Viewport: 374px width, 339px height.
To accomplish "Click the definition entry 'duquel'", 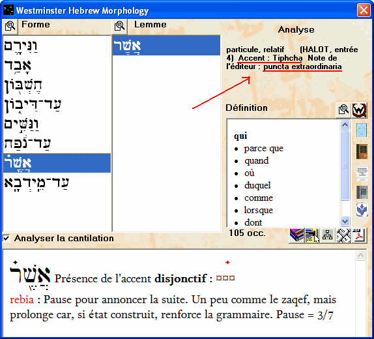I will [x=257, y=186].
